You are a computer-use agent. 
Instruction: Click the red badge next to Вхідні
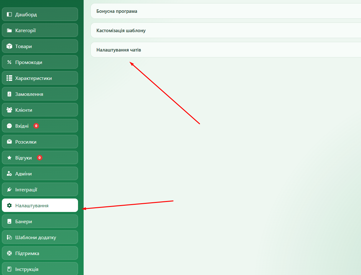click(x=36, y=126)
